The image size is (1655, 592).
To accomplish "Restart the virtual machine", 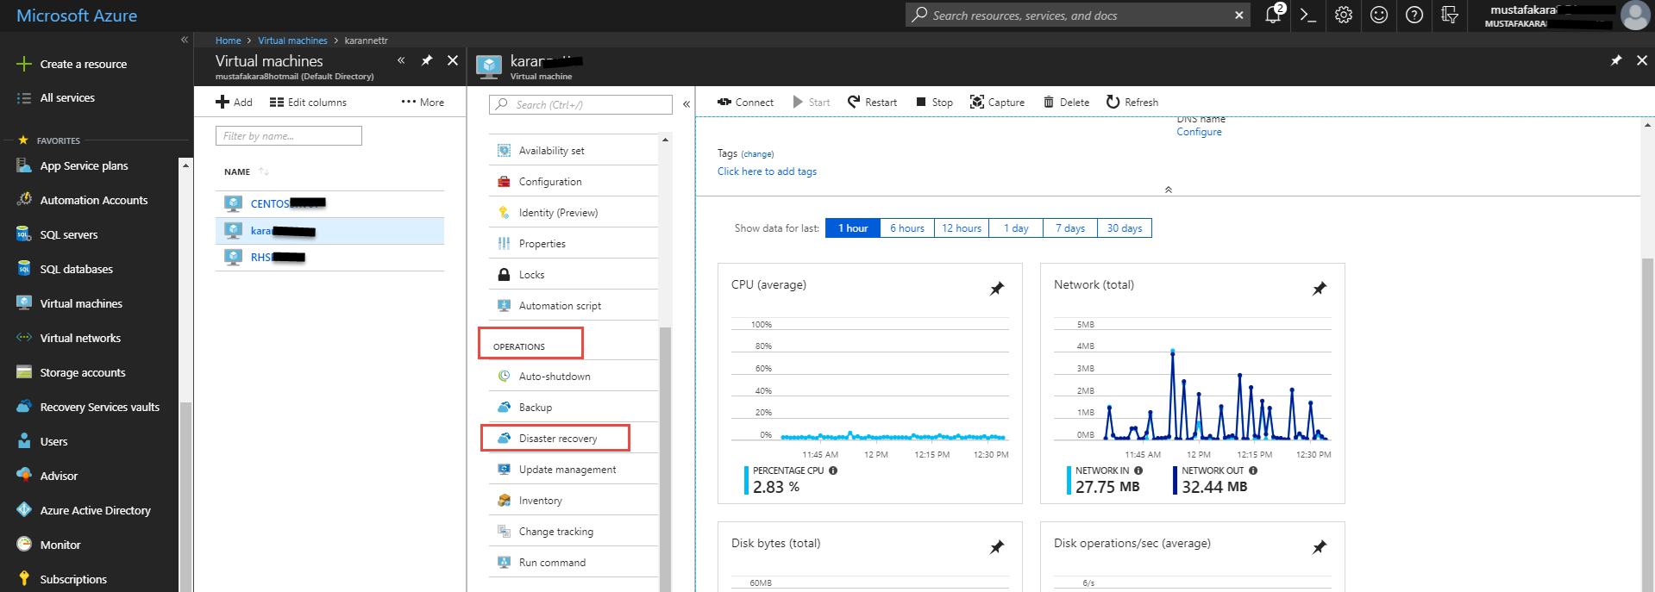I will coord(872,103).
